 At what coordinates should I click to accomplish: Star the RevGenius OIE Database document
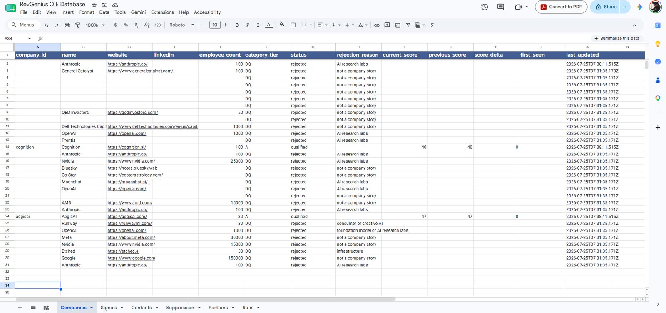(94, 5)
